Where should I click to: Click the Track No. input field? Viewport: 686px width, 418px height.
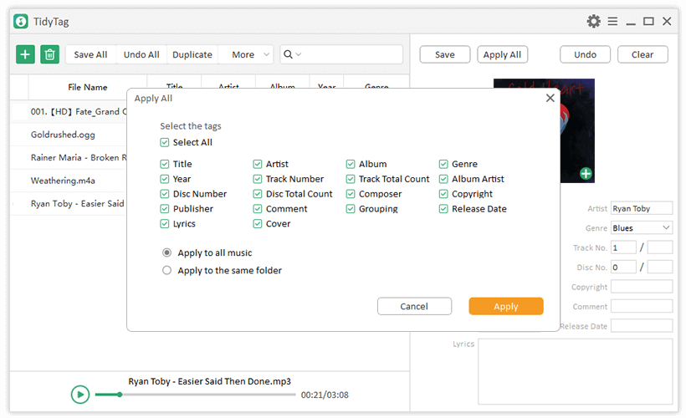[623, 247]
